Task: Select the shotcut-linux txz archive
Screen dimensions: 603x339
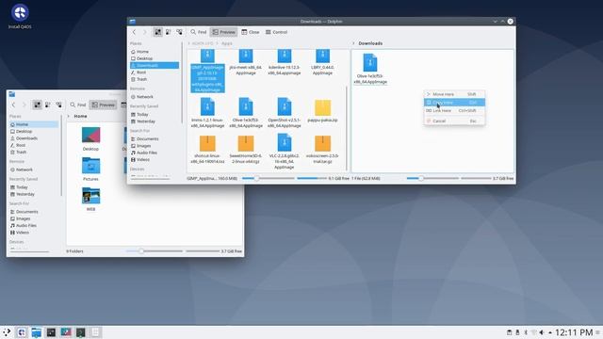Action: click(207, 149)
